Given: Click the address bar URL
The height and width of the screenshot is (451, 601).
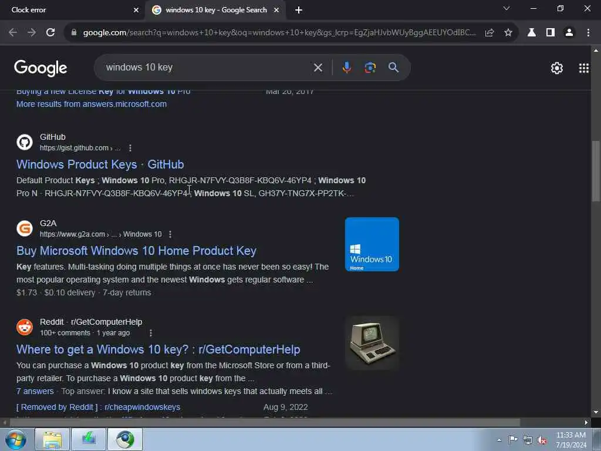Looking at the screenshot, I should pos(279,33).
